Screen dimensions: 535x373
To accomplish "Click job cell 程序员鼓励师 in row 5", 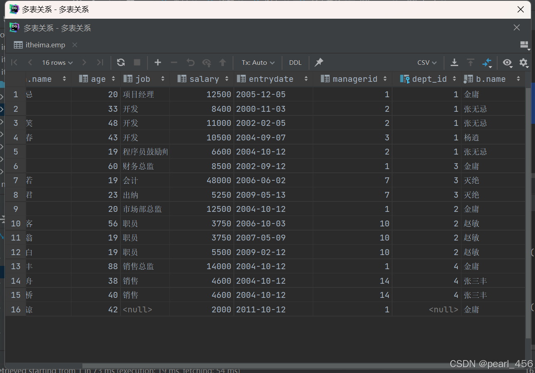I will click(145, 152).
